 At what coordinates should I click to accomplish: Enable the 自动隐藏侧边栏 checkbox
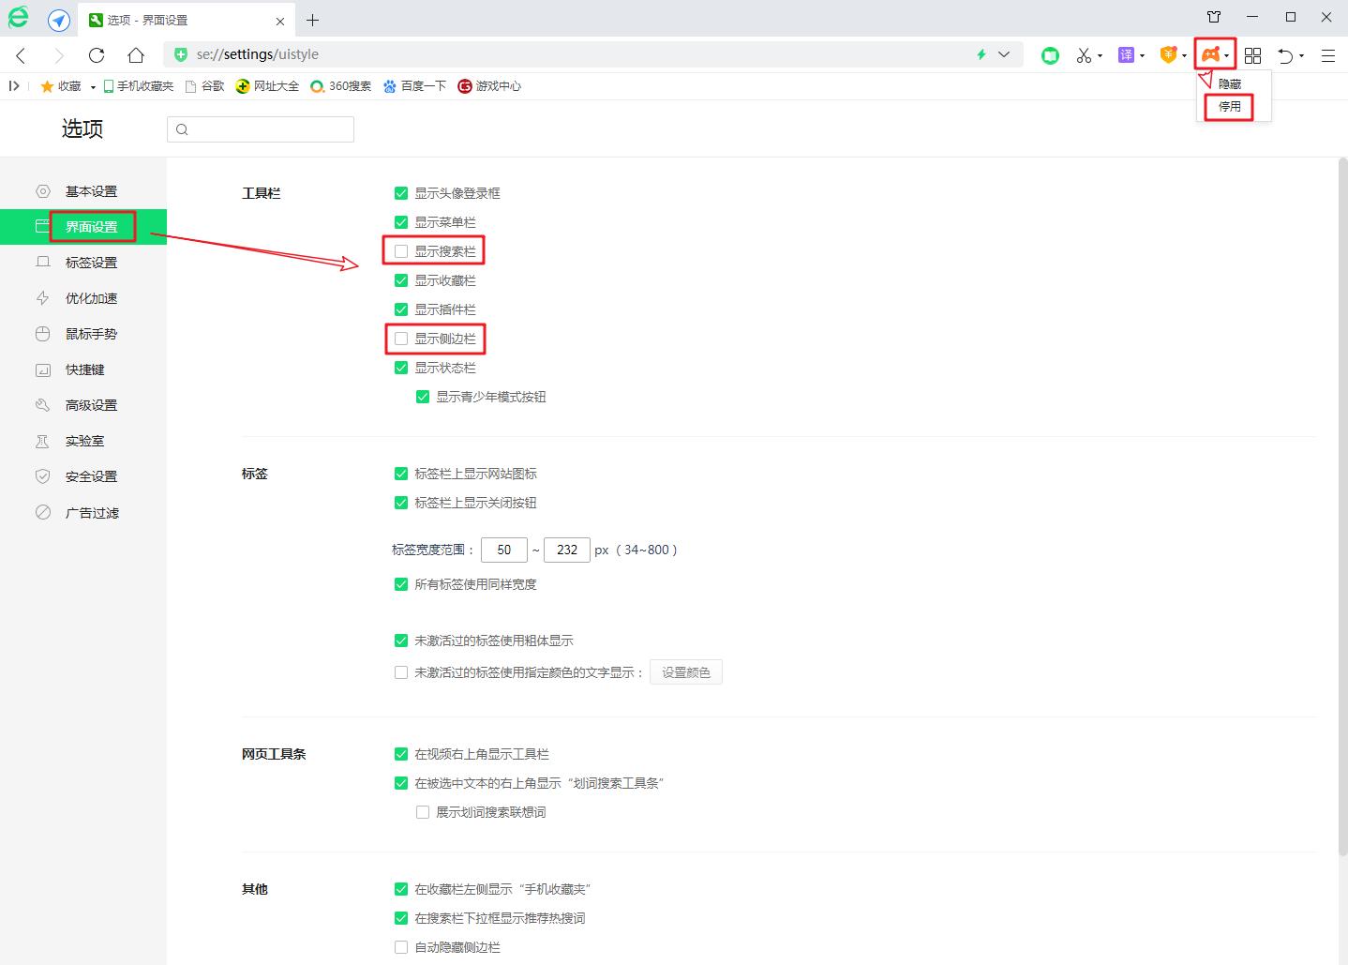(x=401, y=947)
